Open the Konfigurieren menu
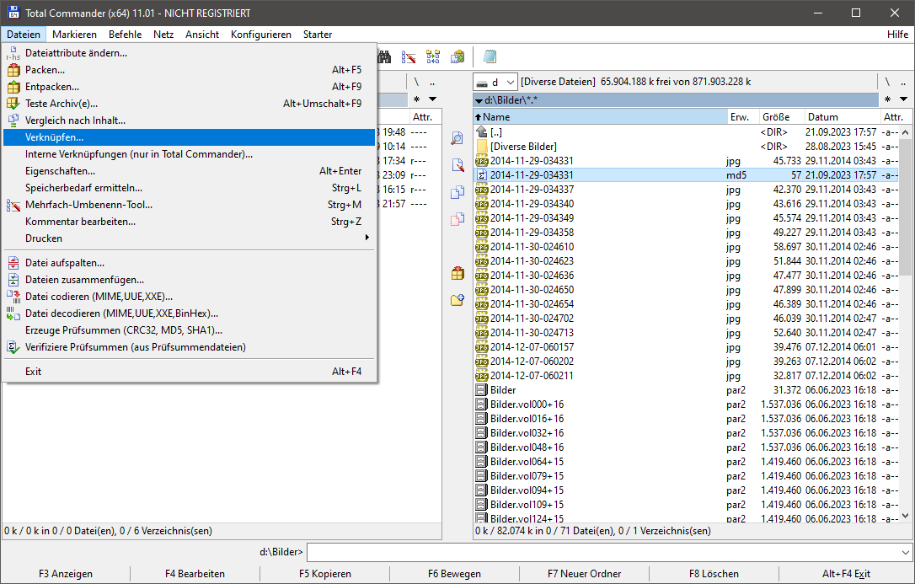The height and width of the screenshot is (584, 915). [261, 35]
